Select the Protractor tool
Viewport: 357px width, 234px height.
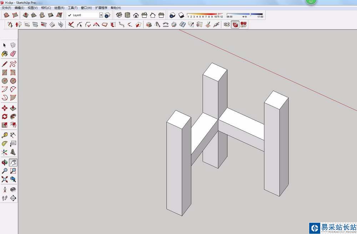coord(5,143)
